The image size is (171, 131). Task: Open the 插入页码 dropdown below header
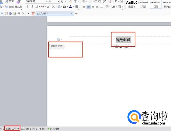(x=123, y=47)
